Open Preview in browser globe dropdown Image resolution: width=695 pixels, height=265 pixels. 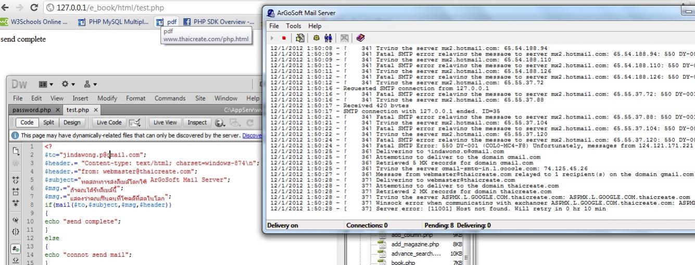pyautogui.click(x=219, y=123)
